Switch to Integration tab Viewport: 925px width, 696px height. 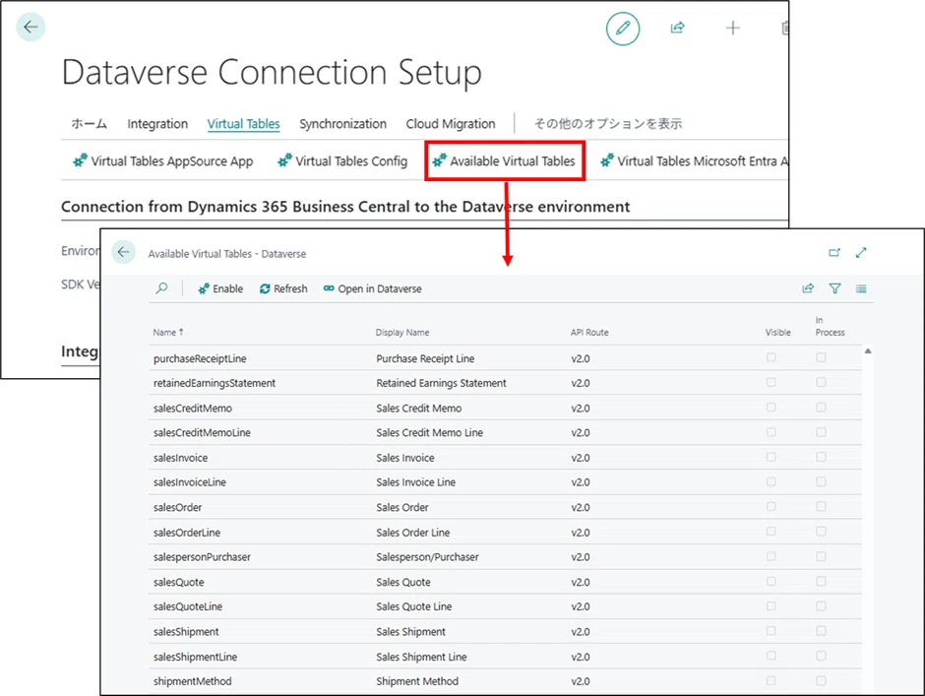point(157,124)
